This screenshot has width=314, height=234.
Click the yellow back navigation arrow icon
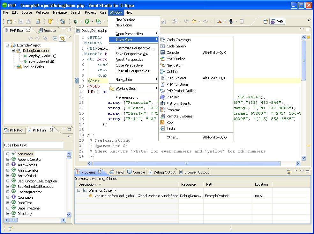pos(194,21)
